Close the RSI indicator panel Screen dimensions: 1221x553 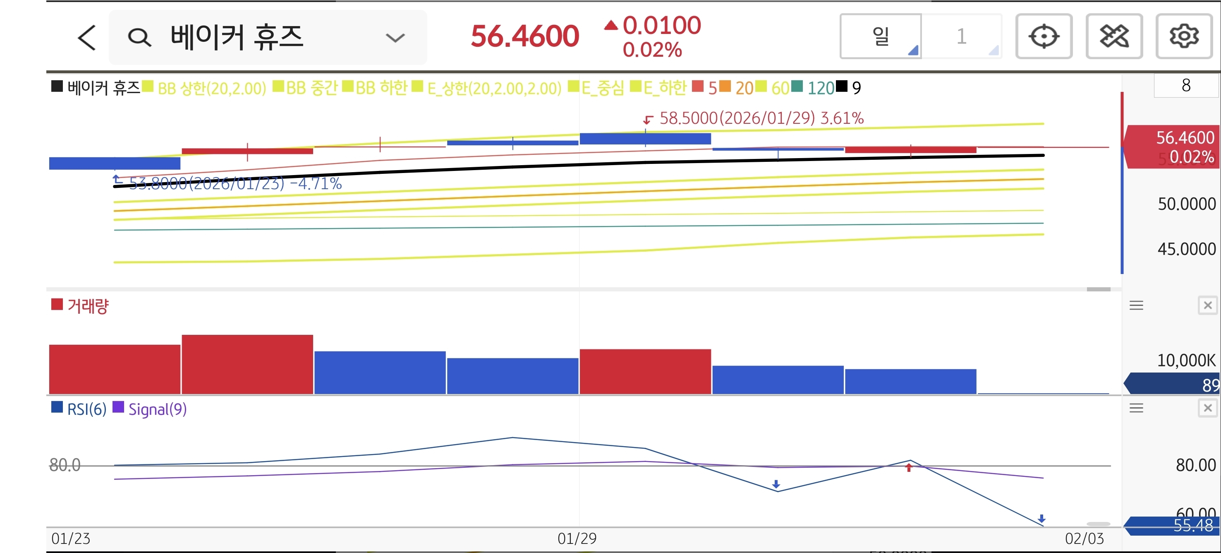pyautogui.click(x=1207, y=408)
